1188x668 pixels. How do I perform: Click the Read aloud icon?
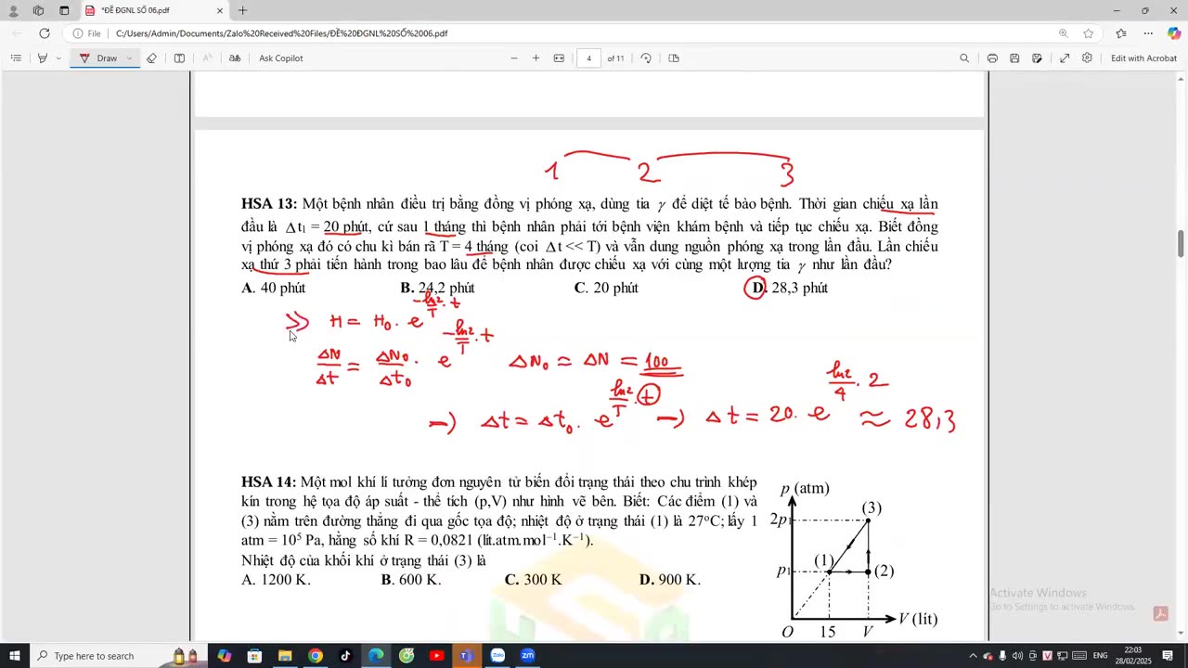(207, 58)
